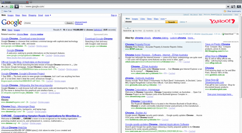Click 'See your message here...' link
Viewport: 242px width, 133px height.
click(220, 94)
